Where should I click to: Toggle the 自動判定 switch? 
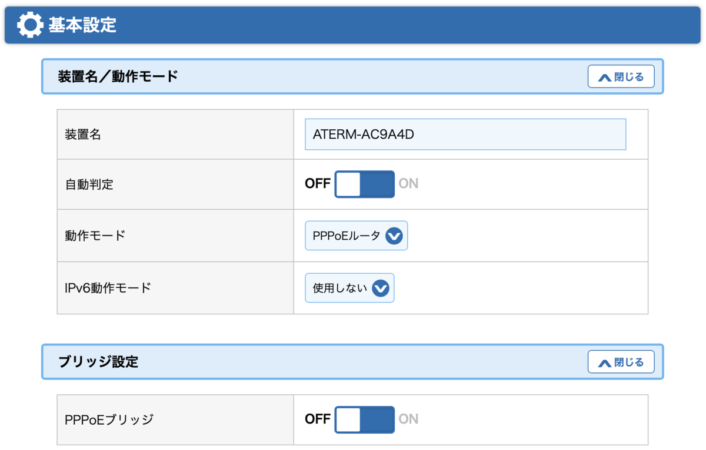[364, 184]
